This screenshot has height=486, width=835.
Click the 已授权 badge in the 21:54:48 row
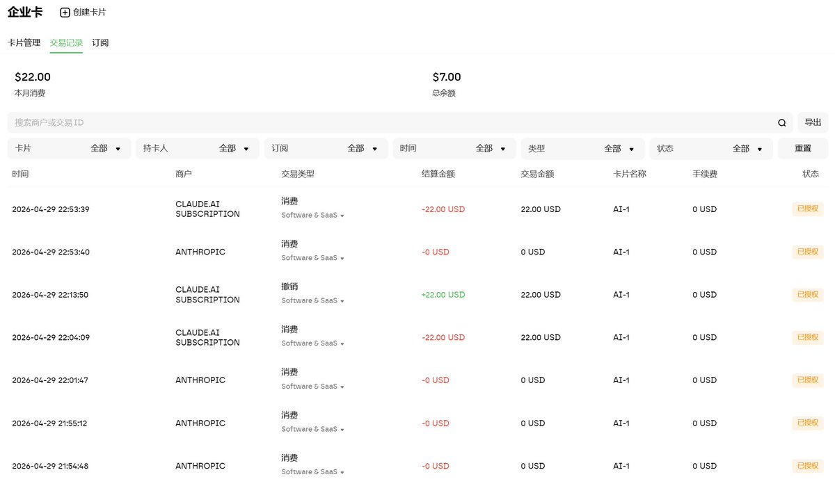pyautogui.click(x=808, y=466)
